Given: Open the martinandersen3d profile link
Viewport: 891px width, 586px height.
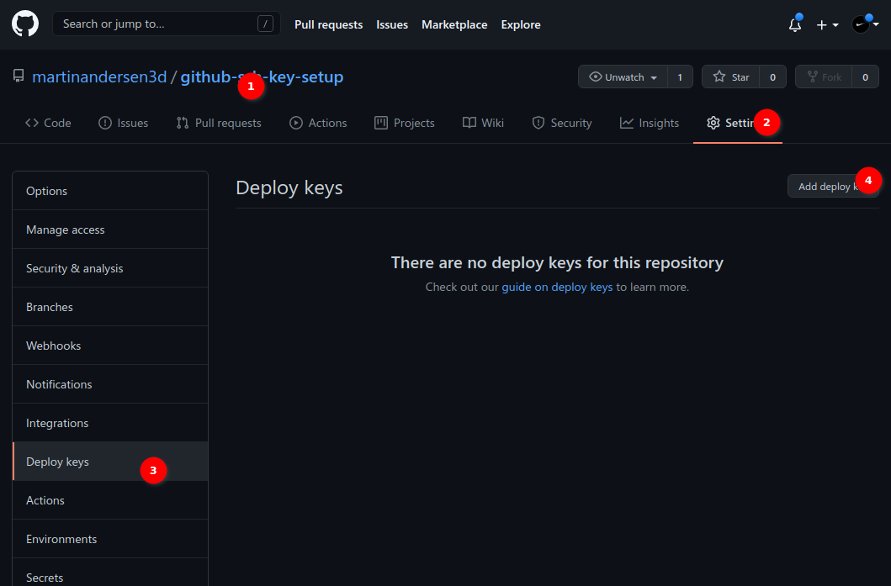Looking at the screenshot, I should 99,77.
